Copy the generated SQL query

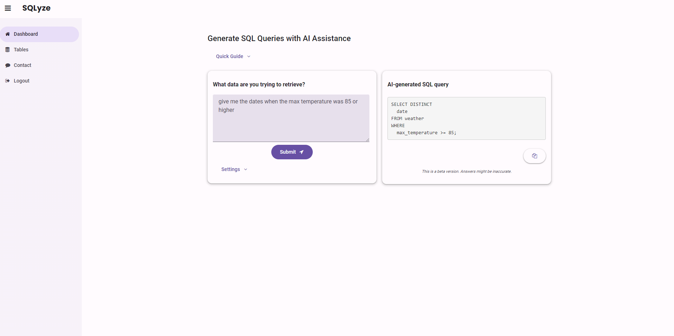pyautogui.click(x=534, y=156)
